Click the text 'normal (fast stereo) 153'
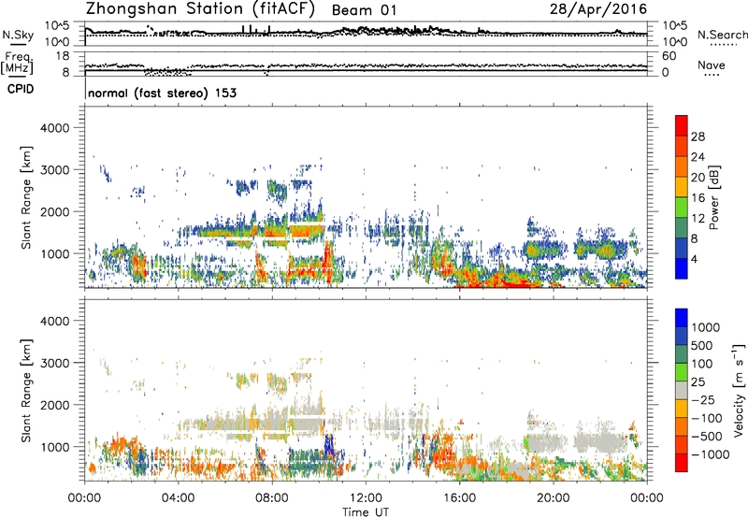748x518 pixels. point(162,93)
